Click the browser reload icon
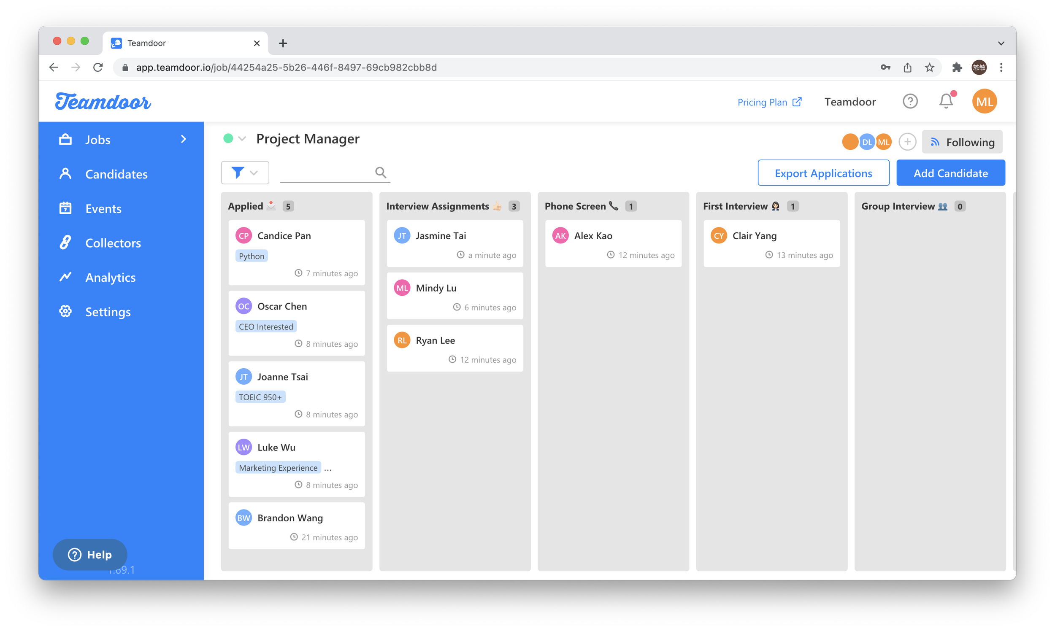Screen dimensions: 1055x631 [98, 67]
